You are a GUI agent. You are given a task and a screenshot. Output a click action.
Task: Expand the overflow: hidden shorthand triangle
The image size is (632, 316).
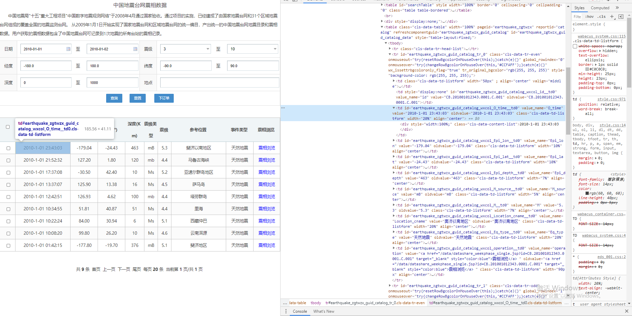click(600, 51)
